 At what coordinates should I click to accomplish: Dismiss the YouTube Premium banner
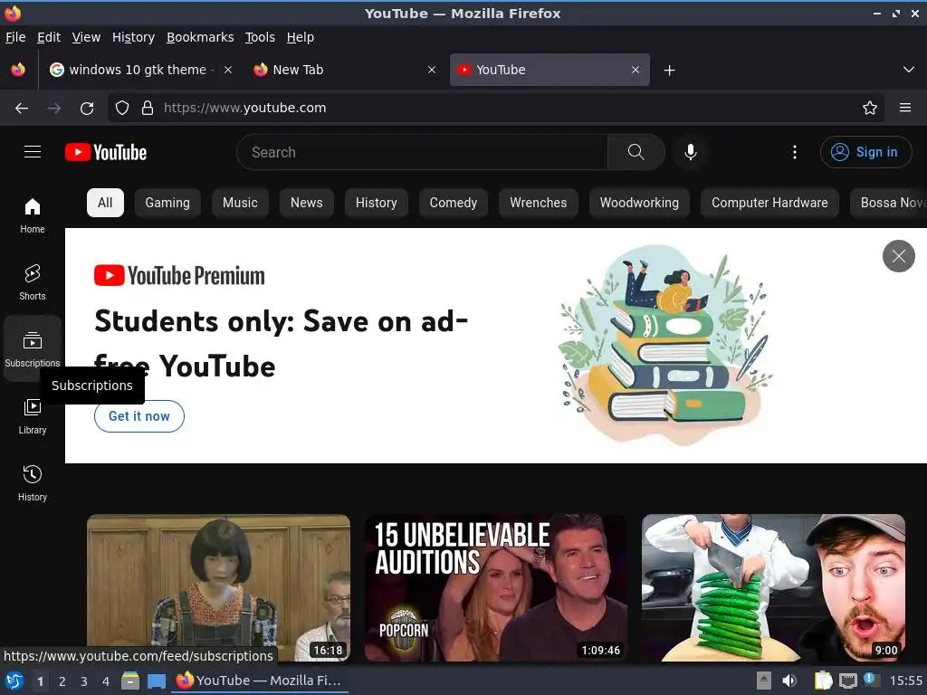898,256
